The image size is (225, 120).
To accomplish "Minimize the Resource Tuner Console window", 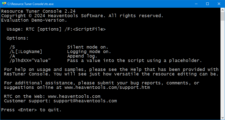I will [196, 4].
